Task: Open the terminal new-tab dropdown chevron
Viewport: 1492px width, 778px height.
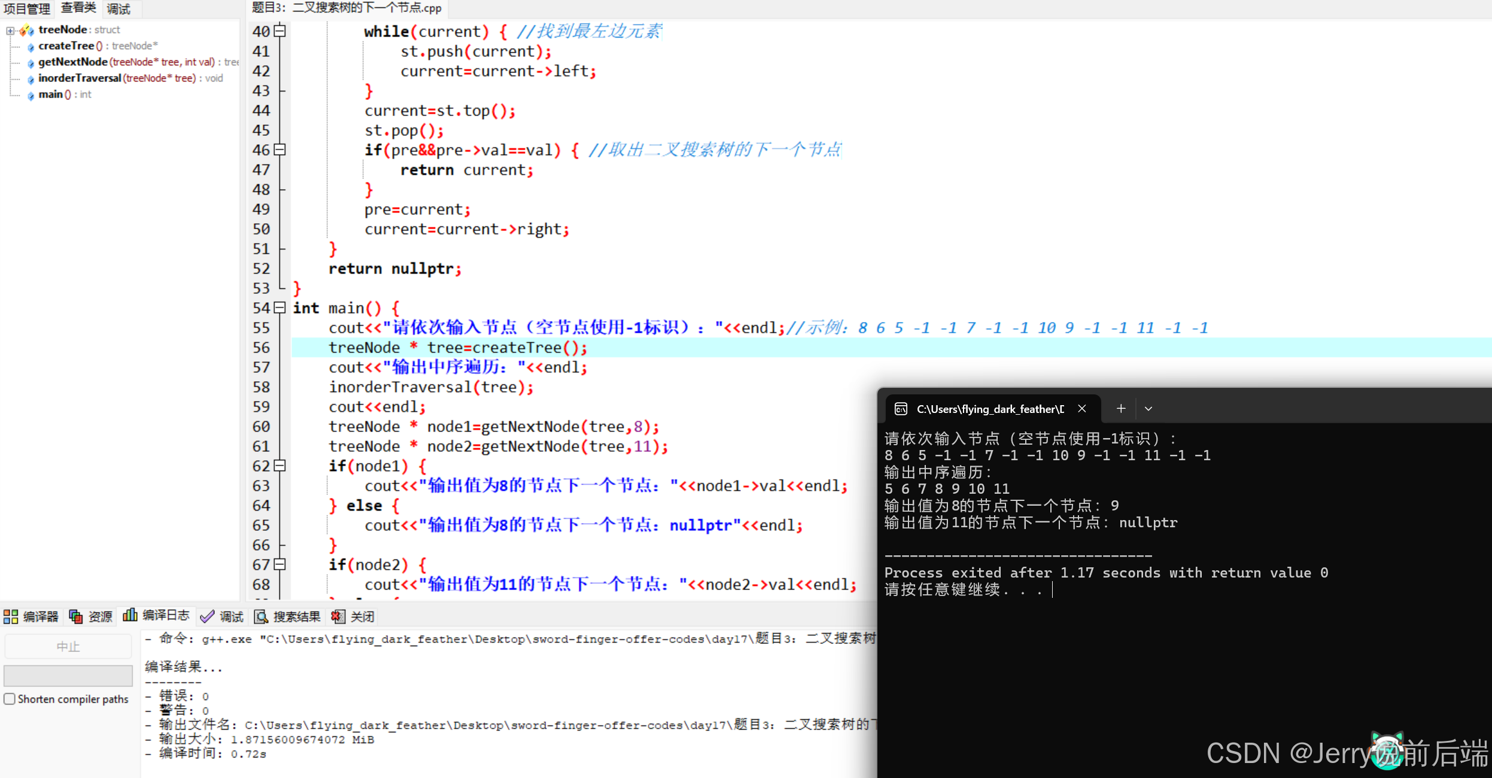Action: [x=1148, y=409]
